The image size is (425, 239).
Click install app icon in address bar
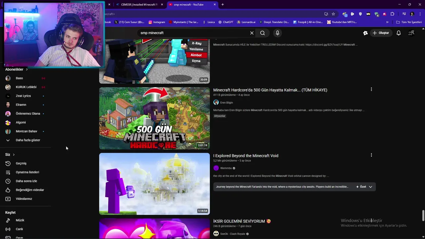[326, 14]
